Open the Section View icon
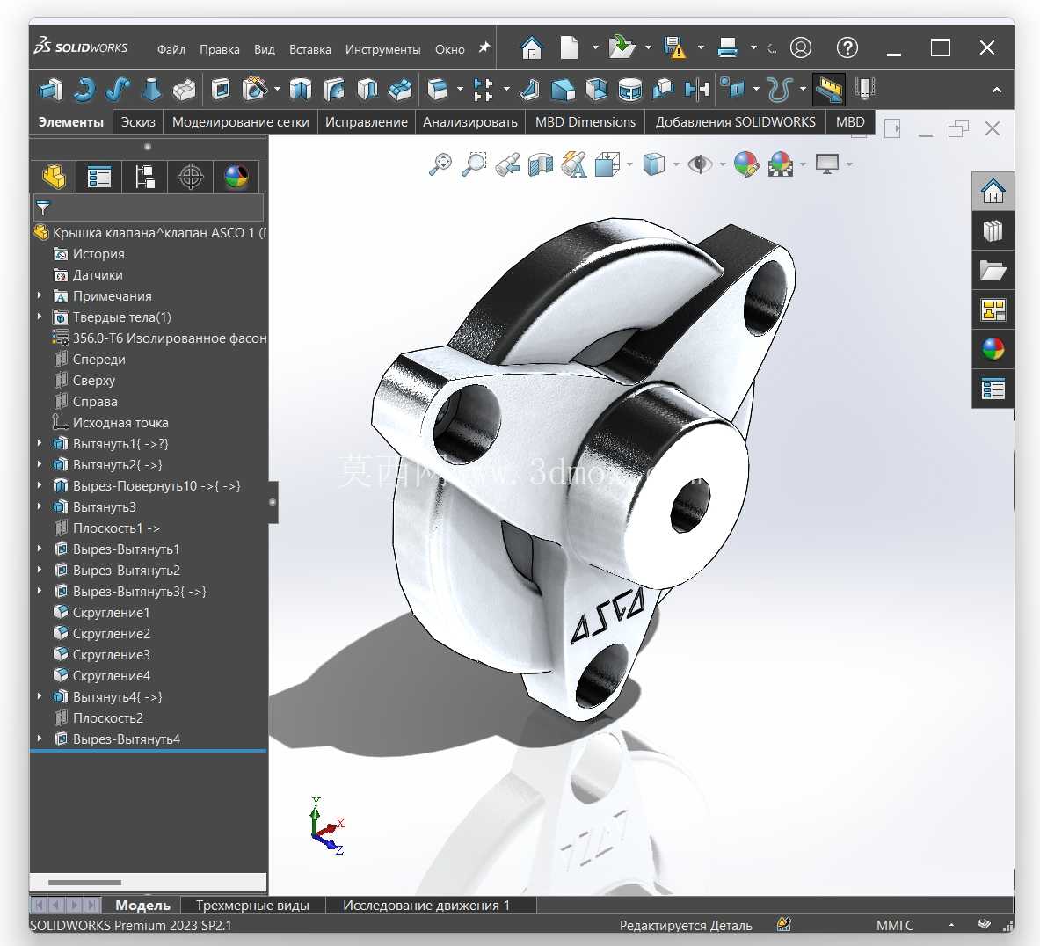 click(x=541, y=164)
